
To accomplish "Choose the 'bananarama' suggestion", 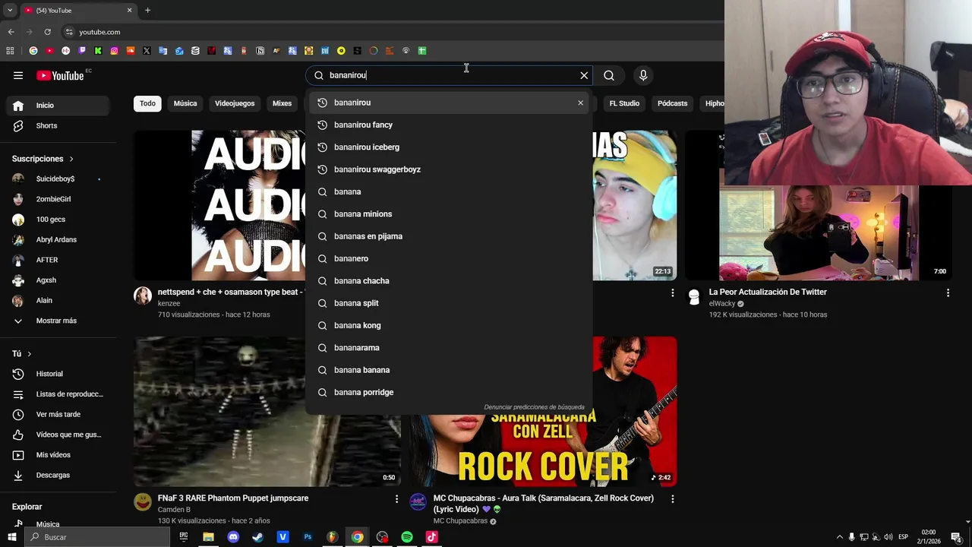I will click(448, 347).
